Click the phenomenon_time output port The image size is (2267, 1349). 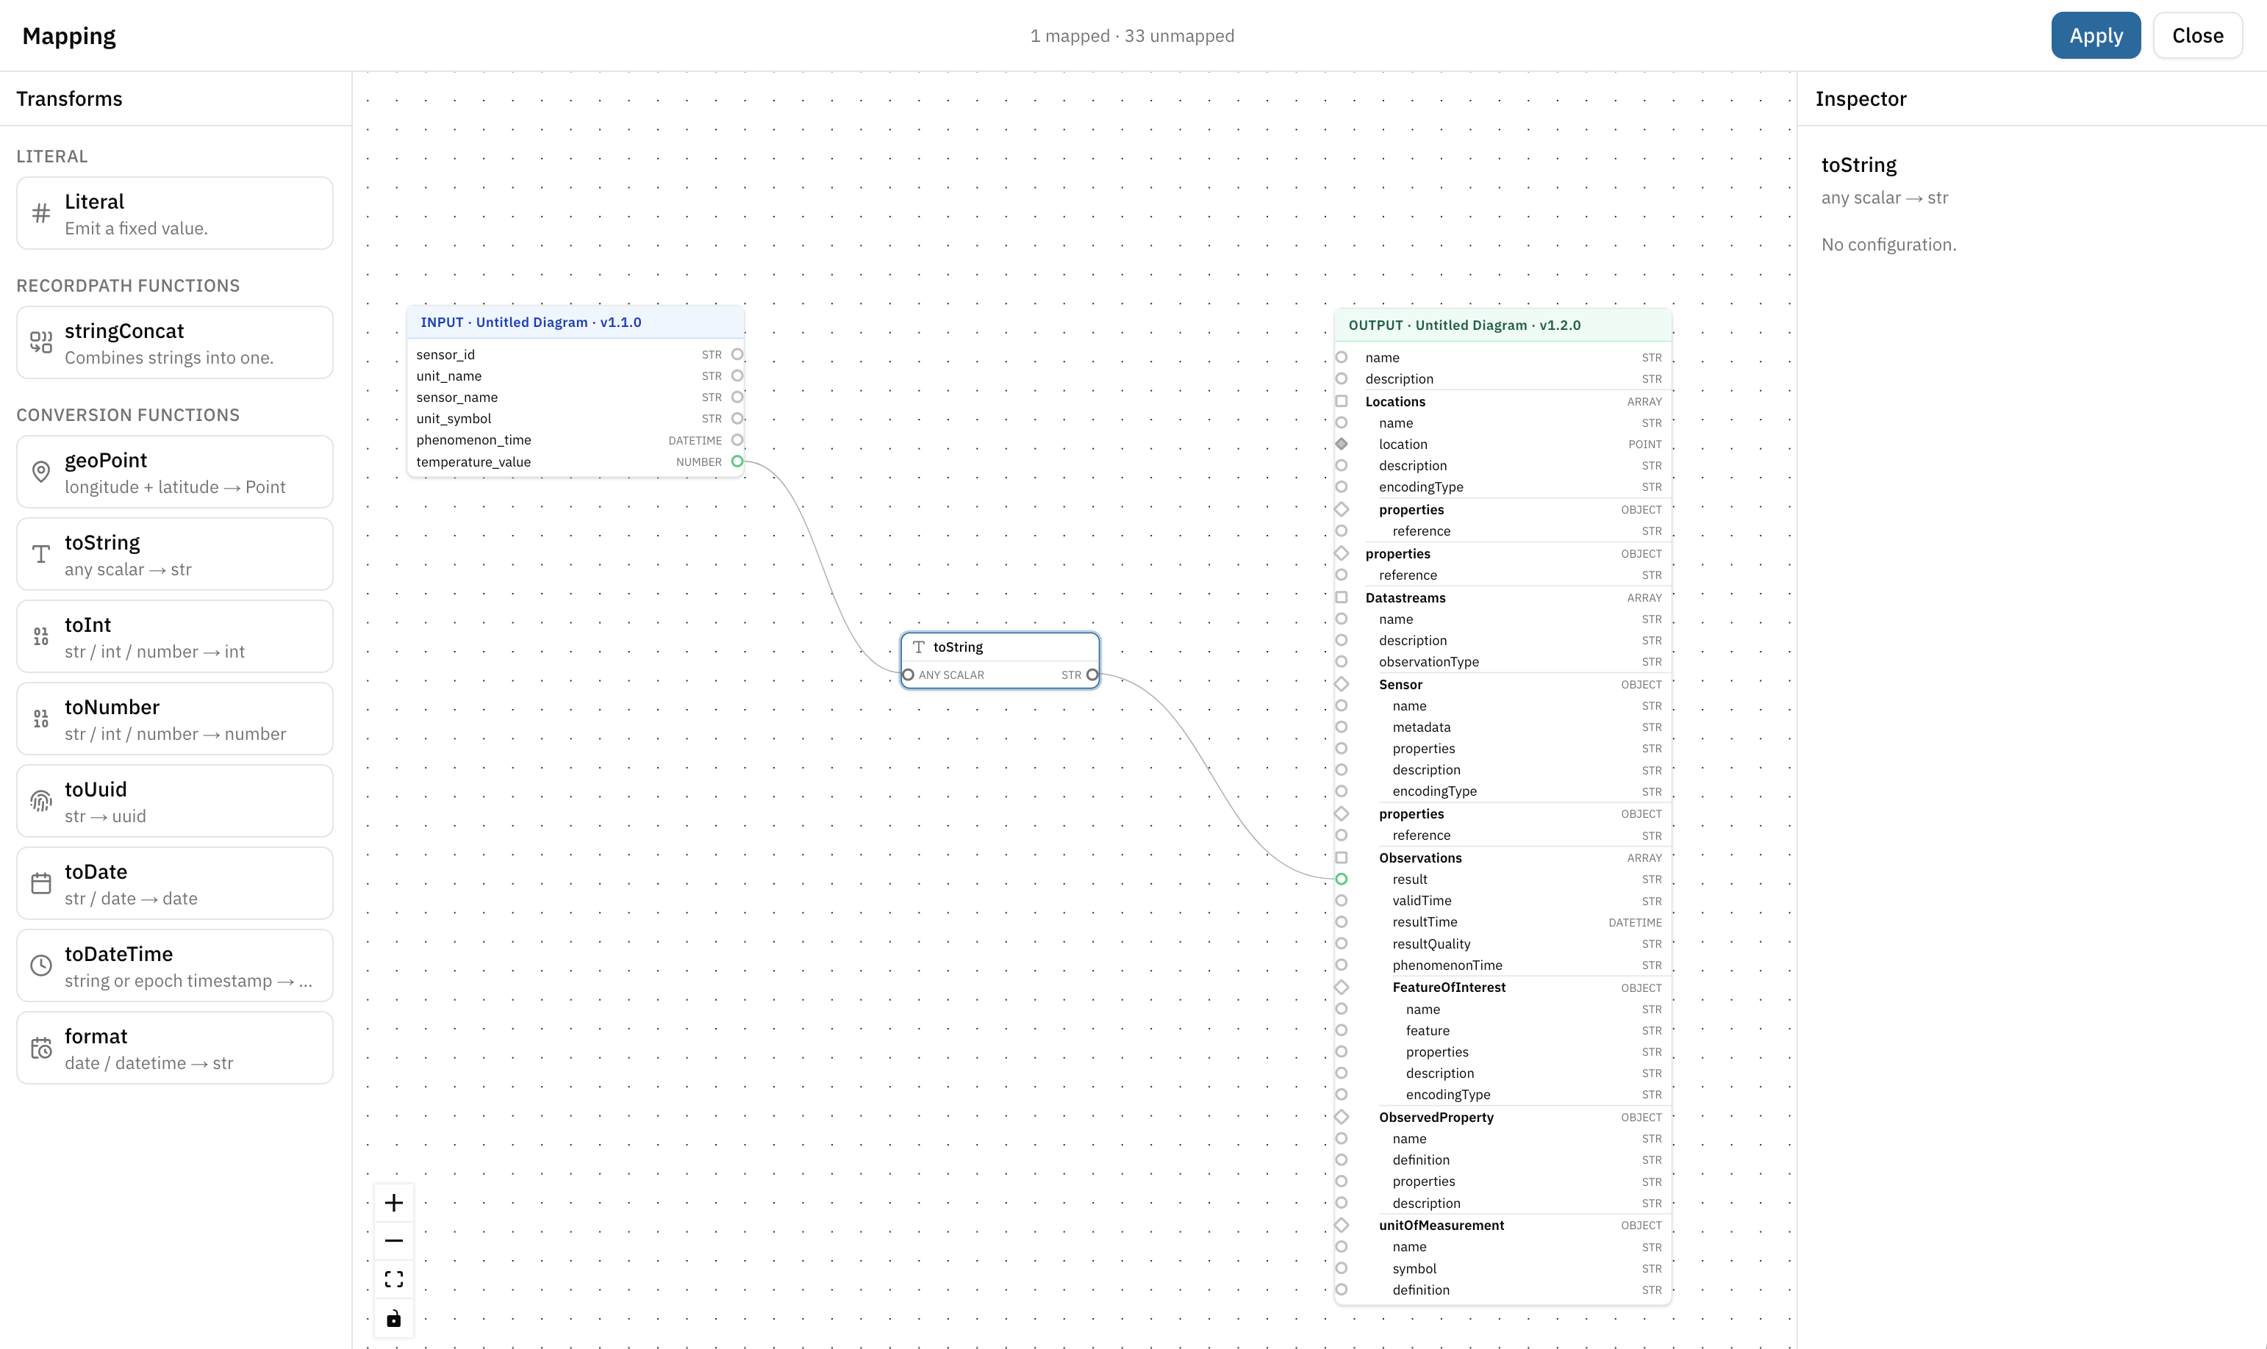click(737, 440)
